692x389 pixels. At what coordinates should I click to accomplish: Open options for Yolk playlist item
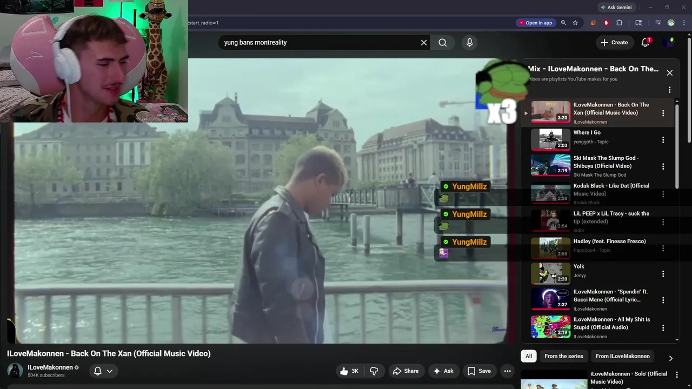[663, 274]
